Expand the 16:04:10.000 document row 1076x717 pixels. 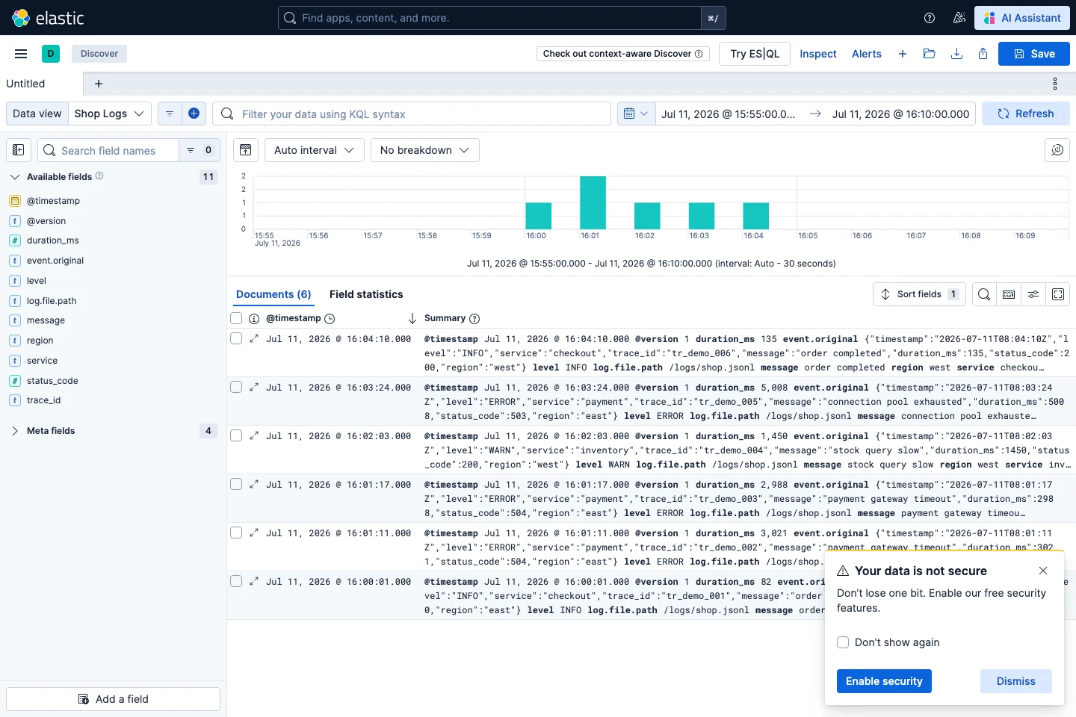(x=254, y=338)
